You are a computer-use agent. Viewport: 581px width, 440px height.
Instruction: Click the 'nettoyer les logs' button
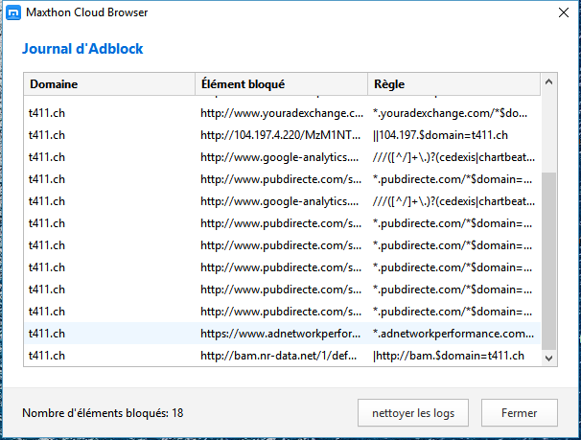pos(413,412)
